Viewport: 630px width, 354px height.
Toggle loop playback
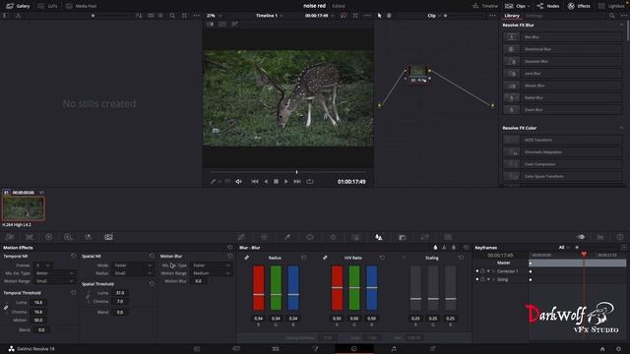click(x=310, y=181)
